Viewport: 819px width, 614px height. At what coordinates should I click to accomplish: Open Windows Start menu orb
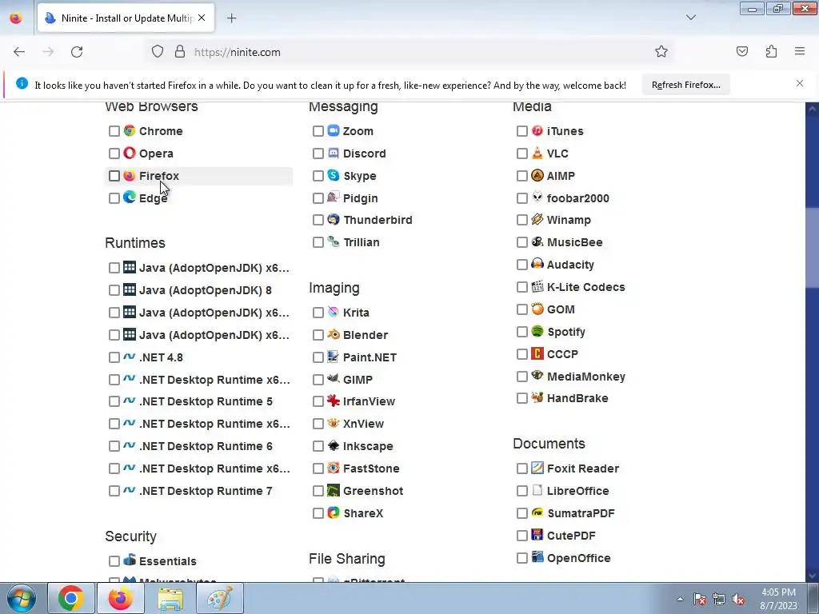click(21, 598)
